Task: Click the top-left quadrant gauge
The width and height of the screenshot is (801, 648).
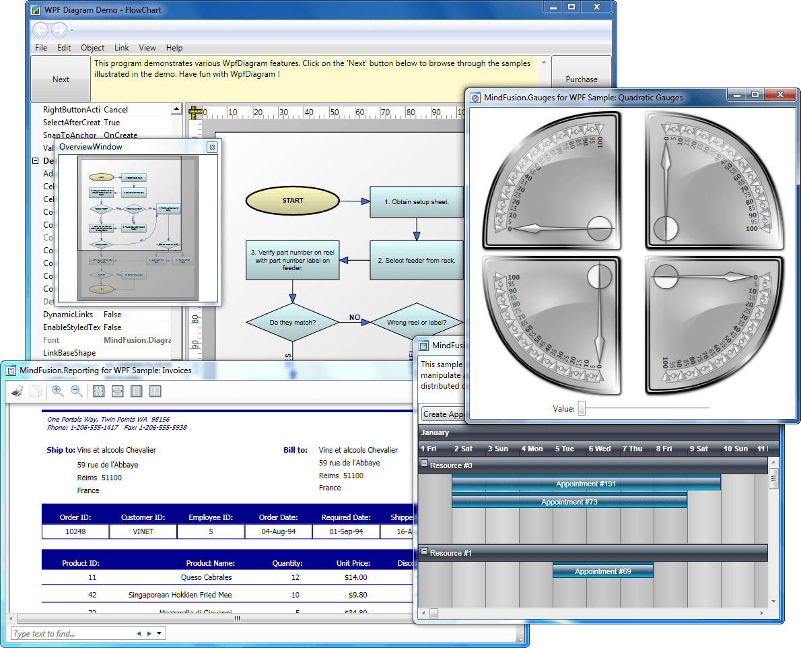Action: coord(552,181)
